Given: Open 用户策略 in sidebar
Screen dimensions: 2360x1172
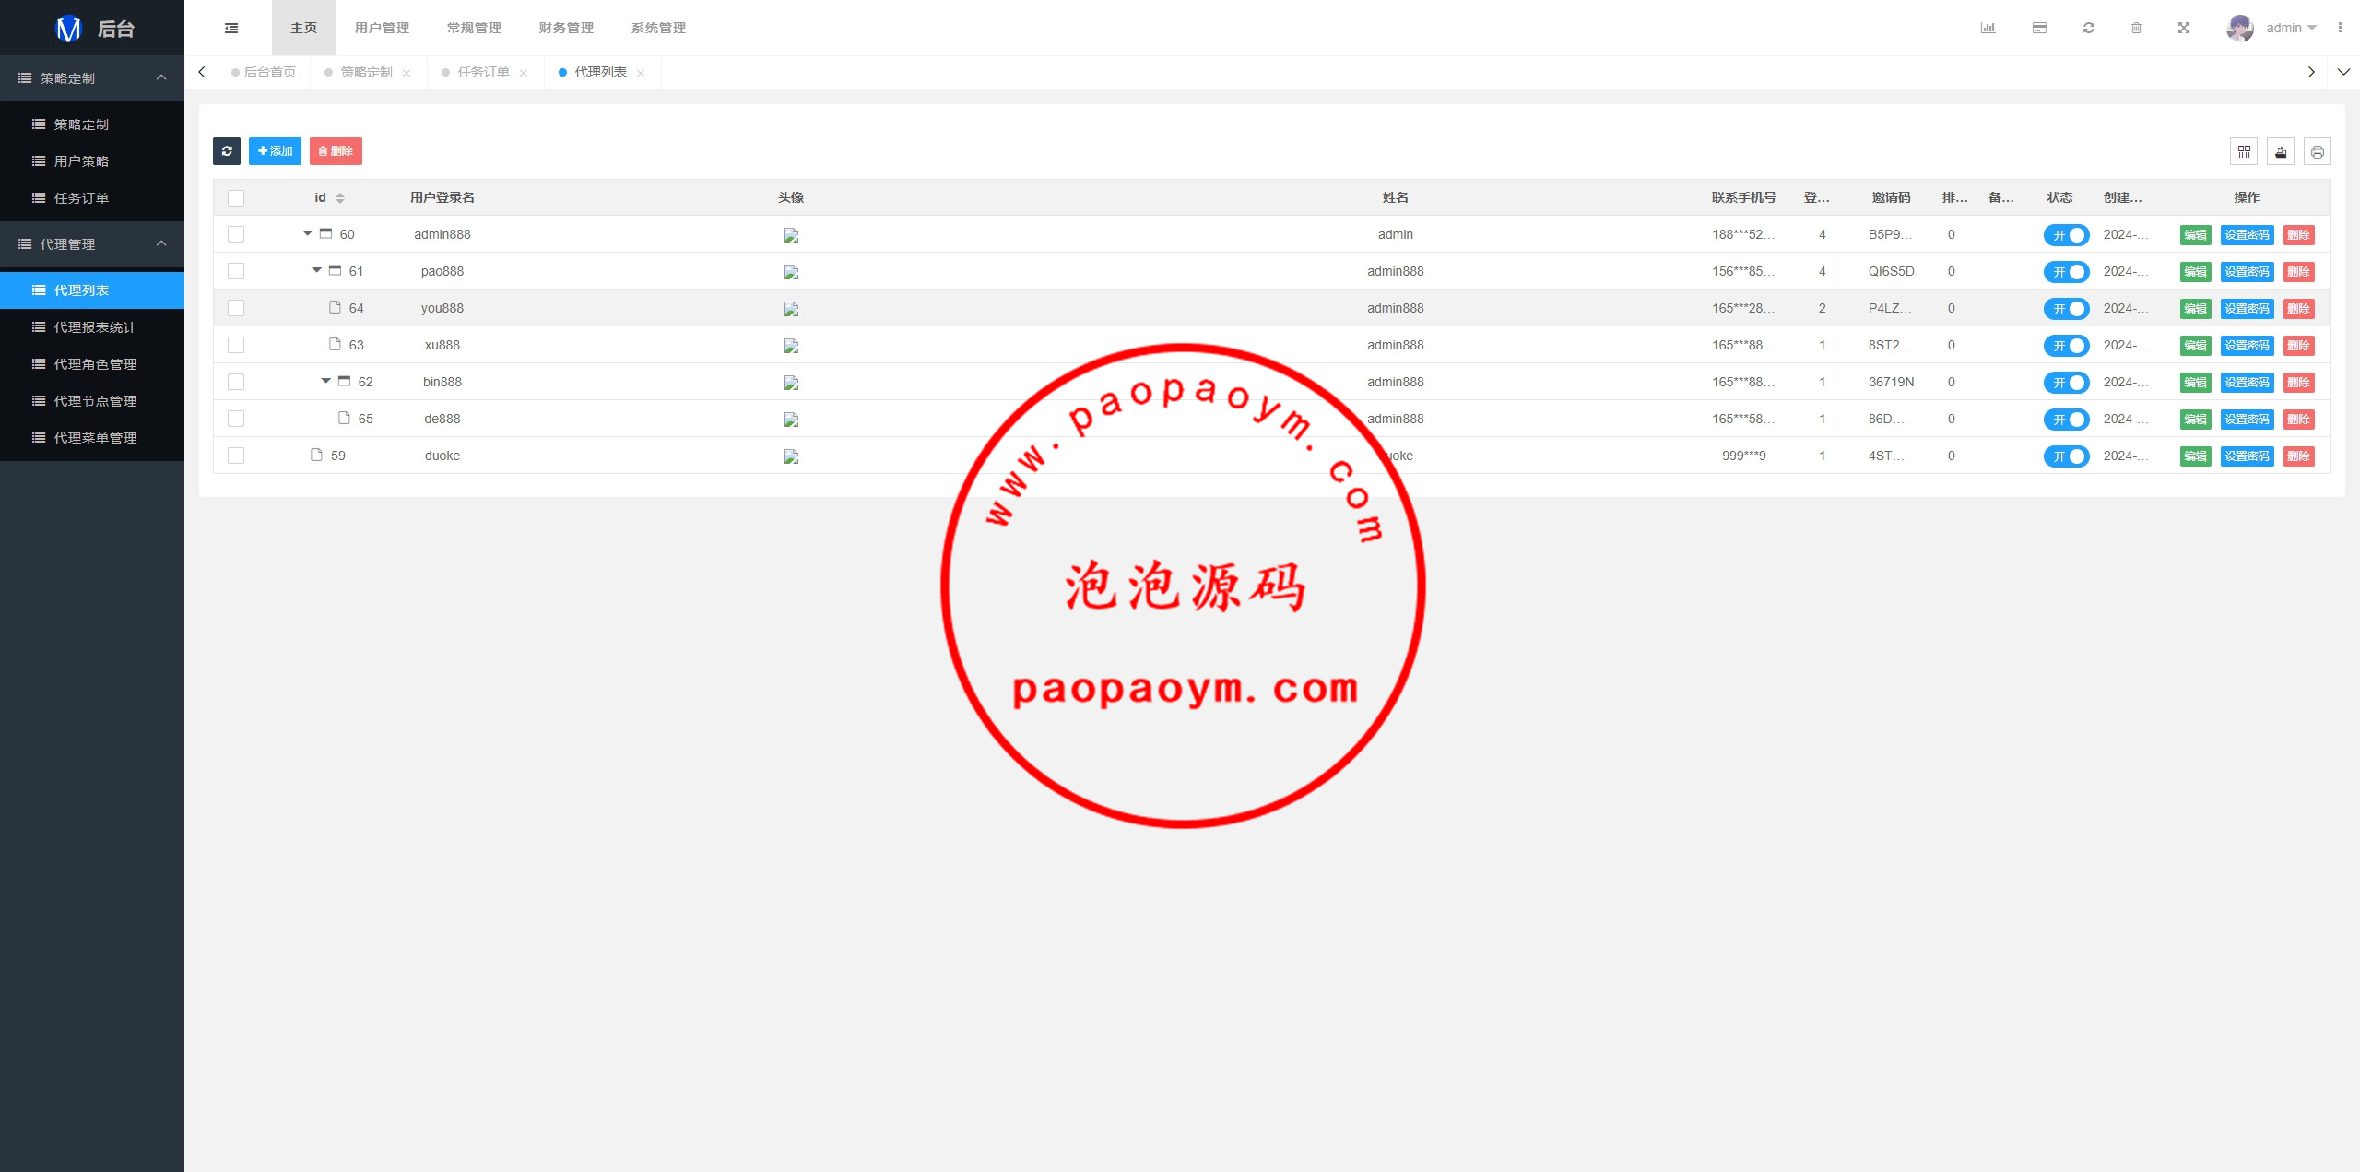Looking at the screenshot, I should tap(92, 161).
